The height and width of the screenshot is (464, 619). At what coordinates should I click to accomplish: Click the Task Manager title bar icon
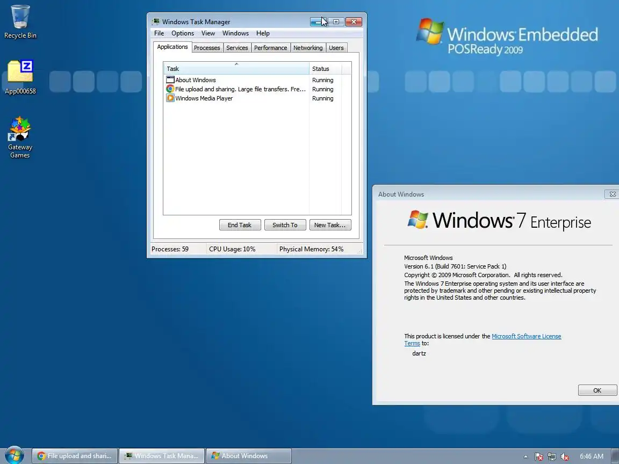coord(156,21)
